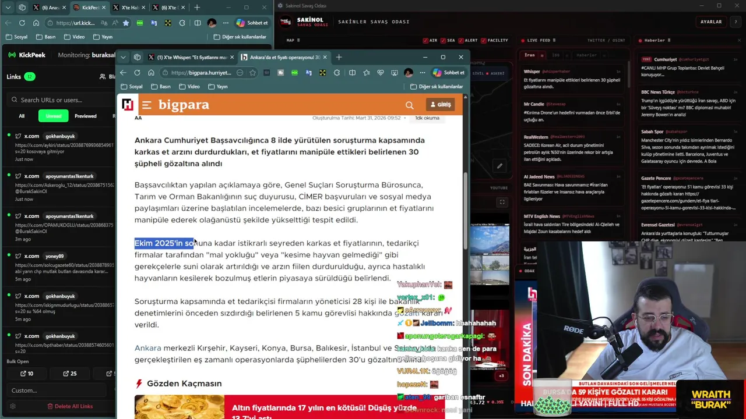Click Sohbet et Copilot button in bigpara browser
This screenshot has width=746, height=419.
[x=448, y=73]
